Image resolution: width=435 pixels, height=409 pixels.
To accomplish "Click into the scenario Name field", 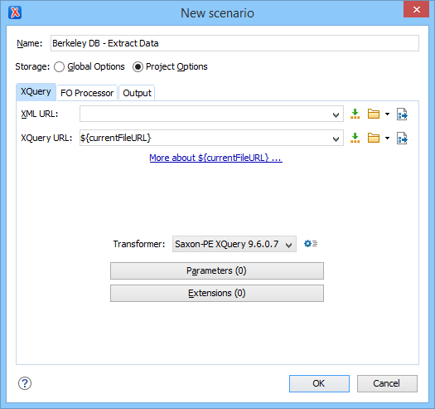I will 234,43.
